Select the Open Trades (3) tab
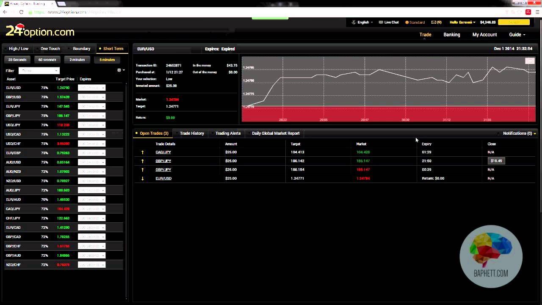 tap(154, 133)
